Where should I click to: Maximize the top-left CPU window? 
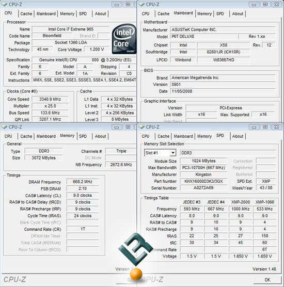point(128,5)
